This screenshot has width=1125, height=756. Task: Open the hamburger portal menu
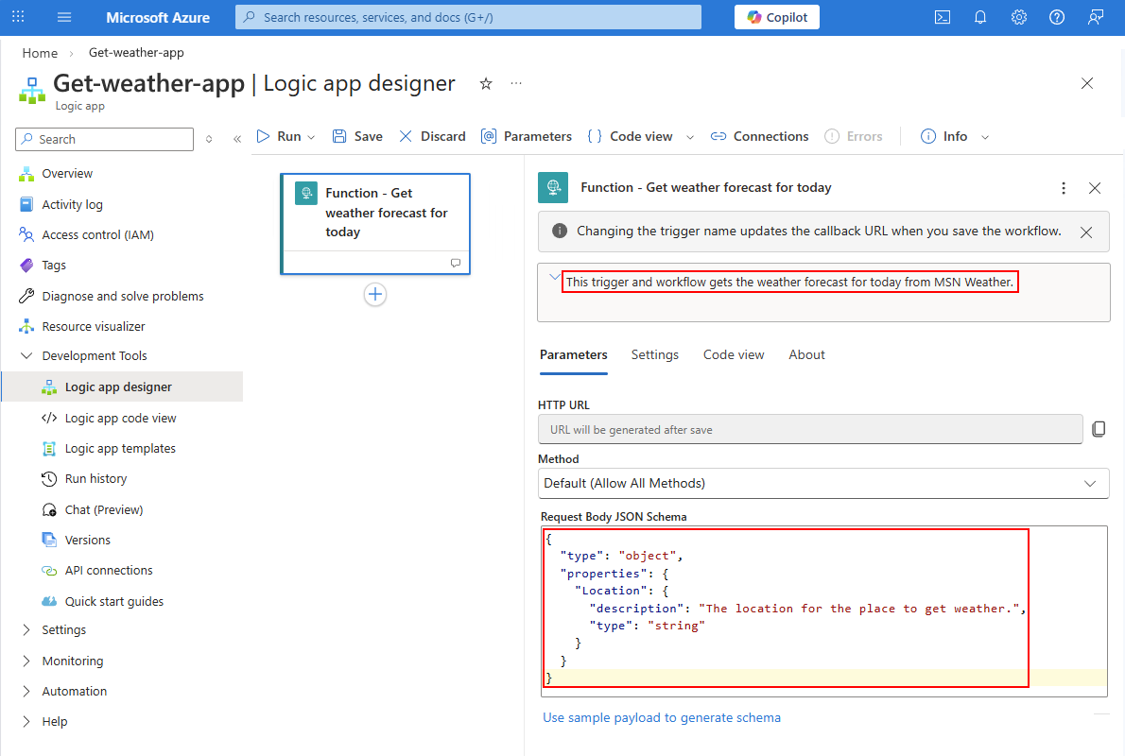(x=64, y=16)
